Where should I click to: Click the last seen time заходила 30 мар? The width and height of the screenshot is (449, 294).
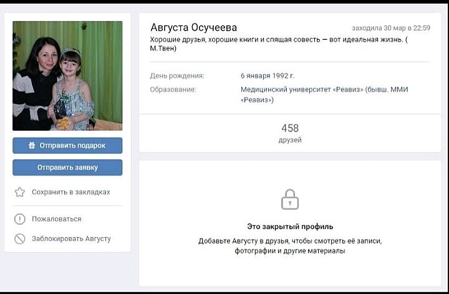pos(391,28)
